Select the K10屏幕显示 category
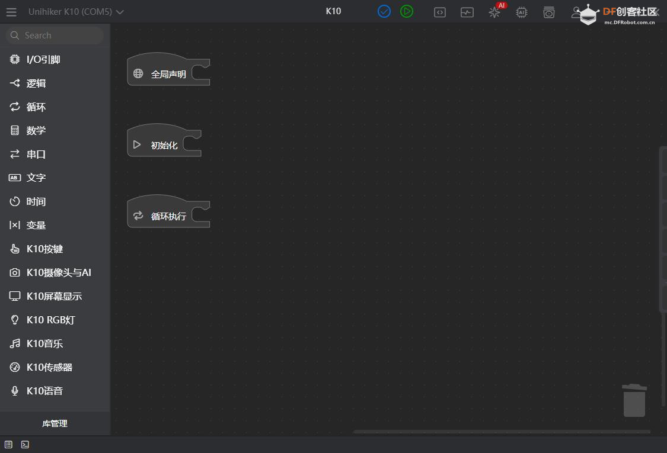This screenshot has height=453, width=667. 55,296
